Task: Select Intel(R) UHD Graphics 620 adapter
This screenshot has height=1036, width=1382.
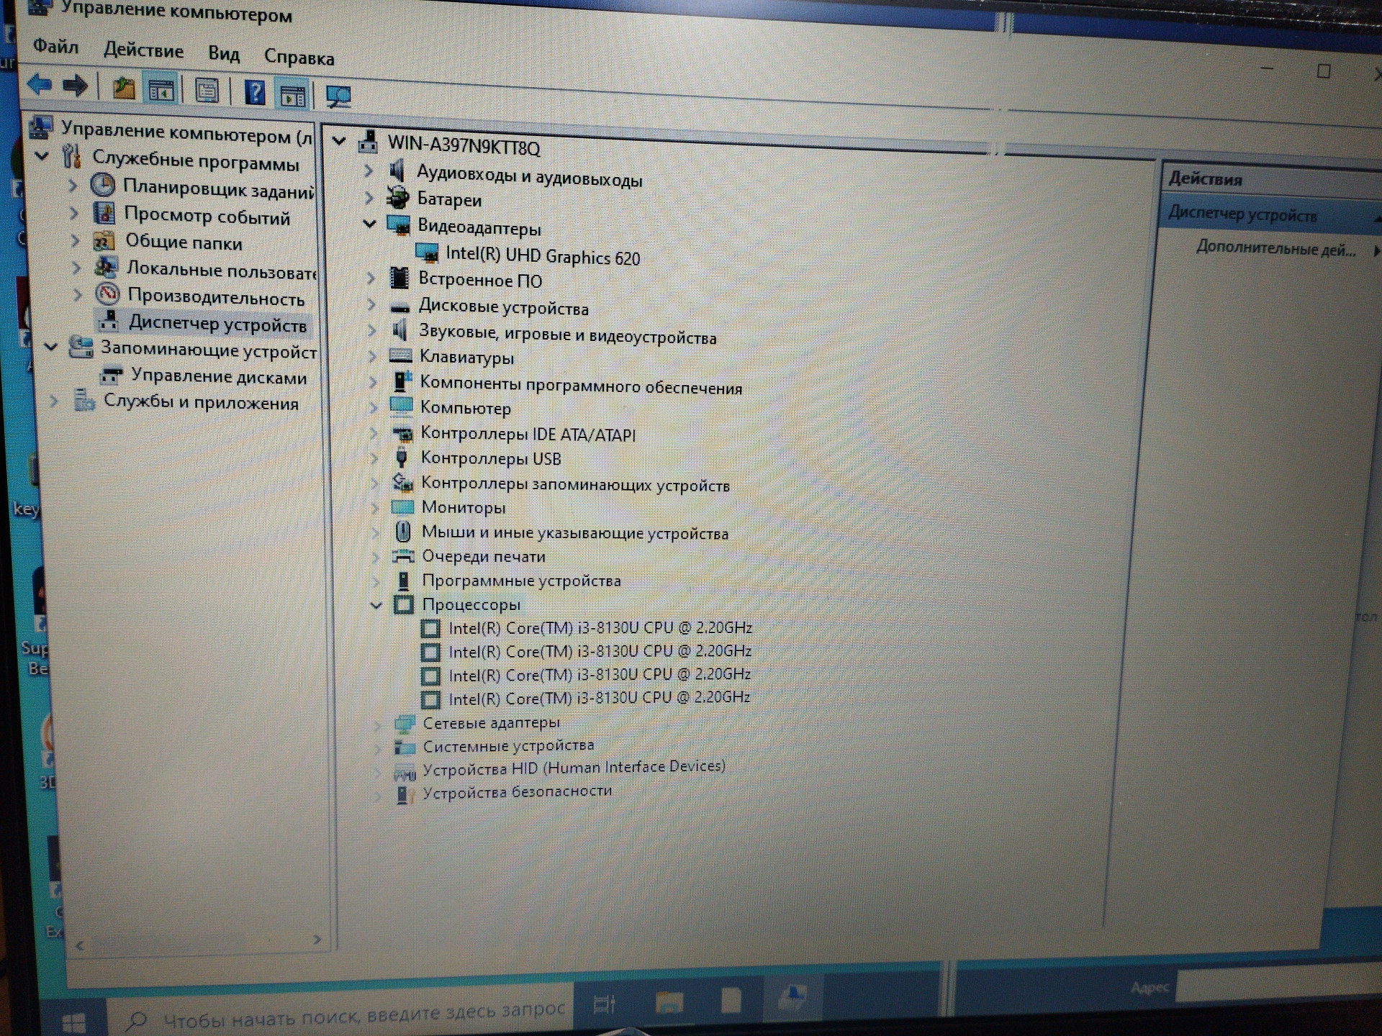Action: [x=543, y=255]
